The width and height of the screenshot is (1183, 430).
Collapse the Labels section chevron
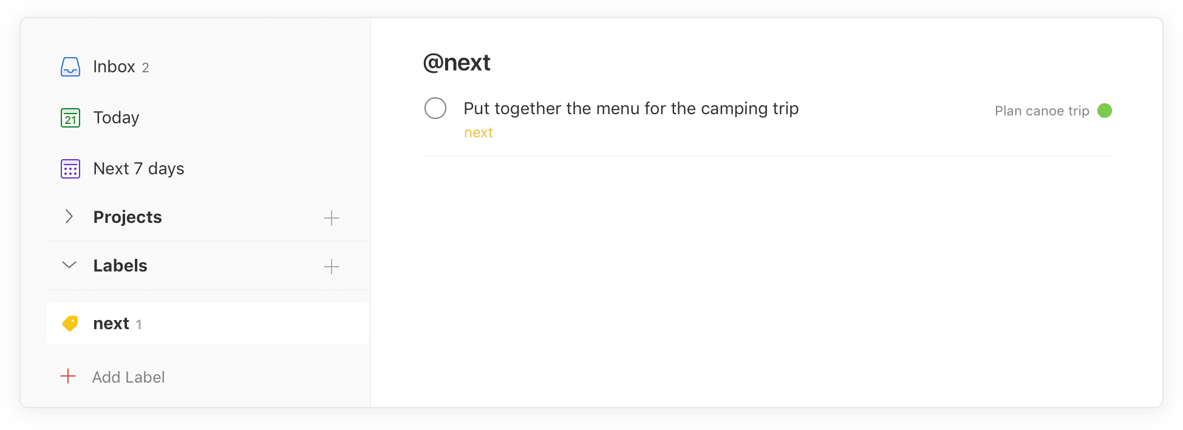click(69, 265)
